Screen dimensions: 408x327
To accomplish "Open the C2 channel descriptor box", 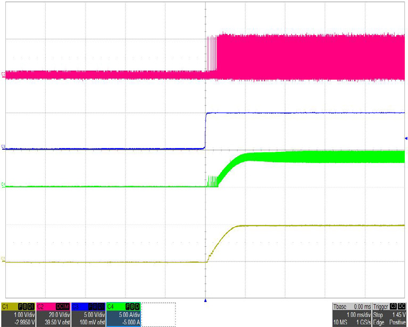I will click(x=53, y=314).
